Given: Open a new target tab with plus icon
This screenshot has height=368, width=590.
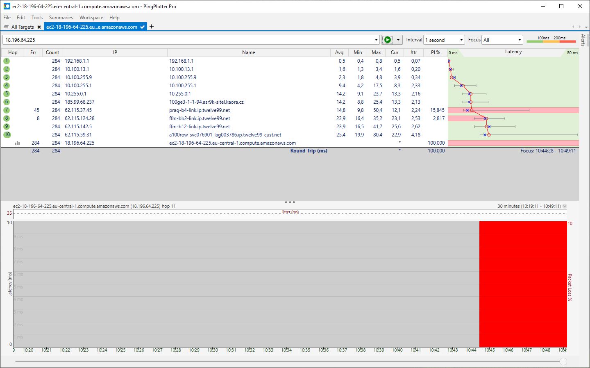Looking at the screenshot, I should pyautogui.click(x=152, y=27).
